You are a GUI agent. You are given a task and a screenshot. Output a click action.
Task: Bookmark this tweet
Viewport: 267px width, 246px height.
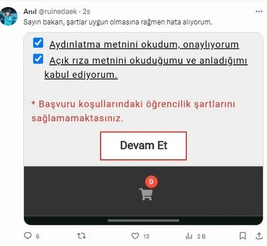(242, 236)
